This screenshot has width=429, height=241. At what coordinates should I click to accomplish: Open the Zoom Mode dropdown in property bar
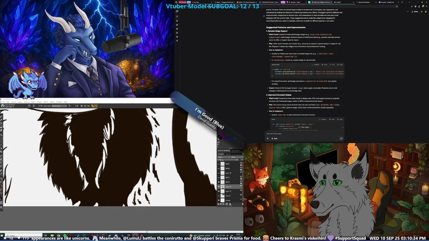pyautogui.click(x=59, y=106)
